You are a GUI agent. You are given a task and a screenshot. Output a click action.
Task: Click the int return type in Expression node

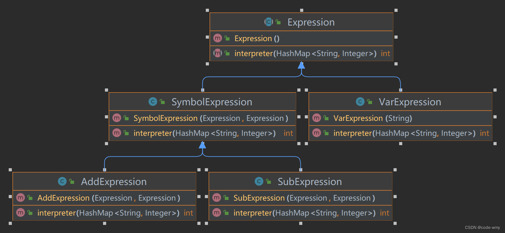385,54
